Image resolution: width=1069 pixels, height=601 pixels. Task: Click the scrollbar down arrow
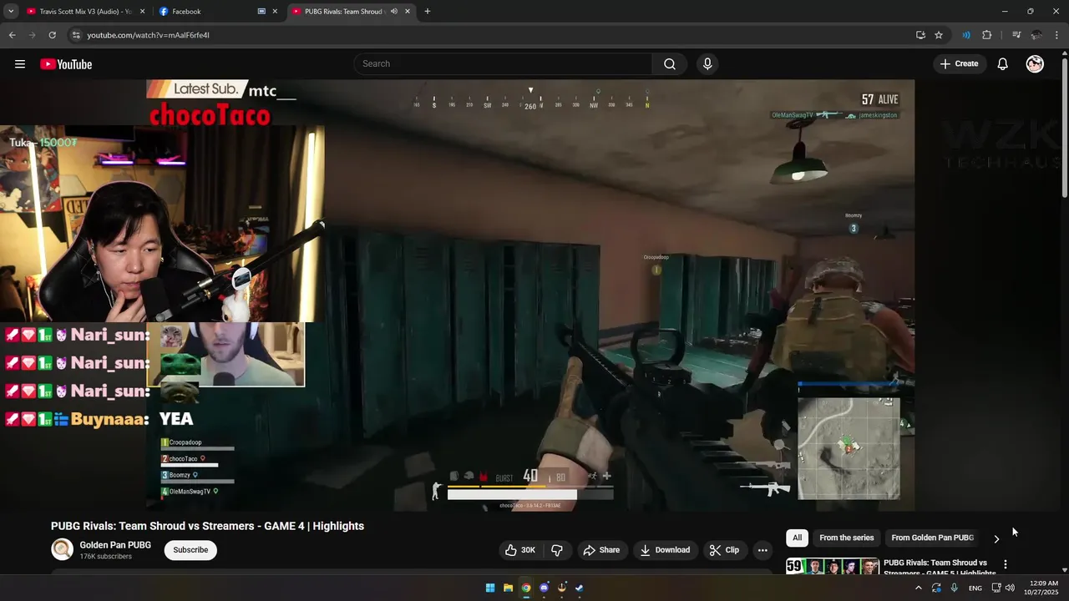click(1065, 570)
